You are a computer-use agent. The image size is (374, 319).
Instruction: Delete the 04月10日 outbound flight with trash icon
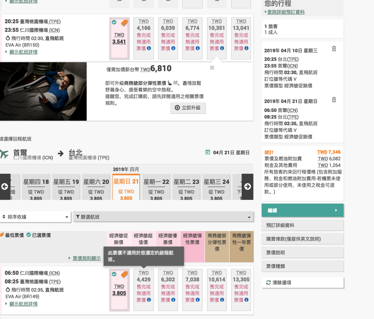(x=334, y=49)
